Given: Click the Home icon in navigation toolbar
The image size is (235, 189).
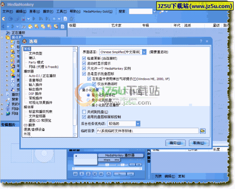Looking at the screenshot, I should [30, 27].
